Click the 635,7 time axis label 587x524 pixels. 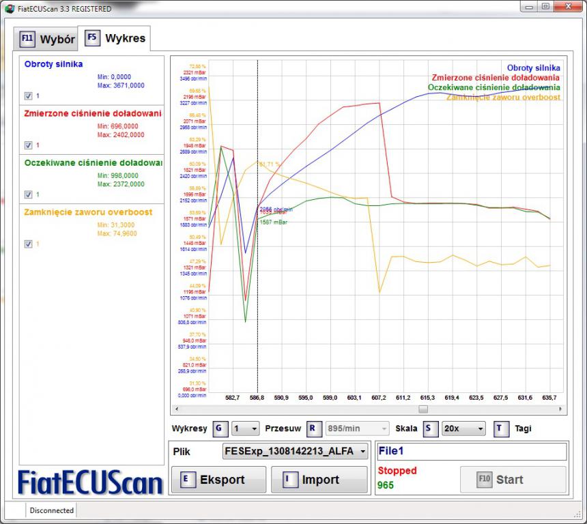549,398
